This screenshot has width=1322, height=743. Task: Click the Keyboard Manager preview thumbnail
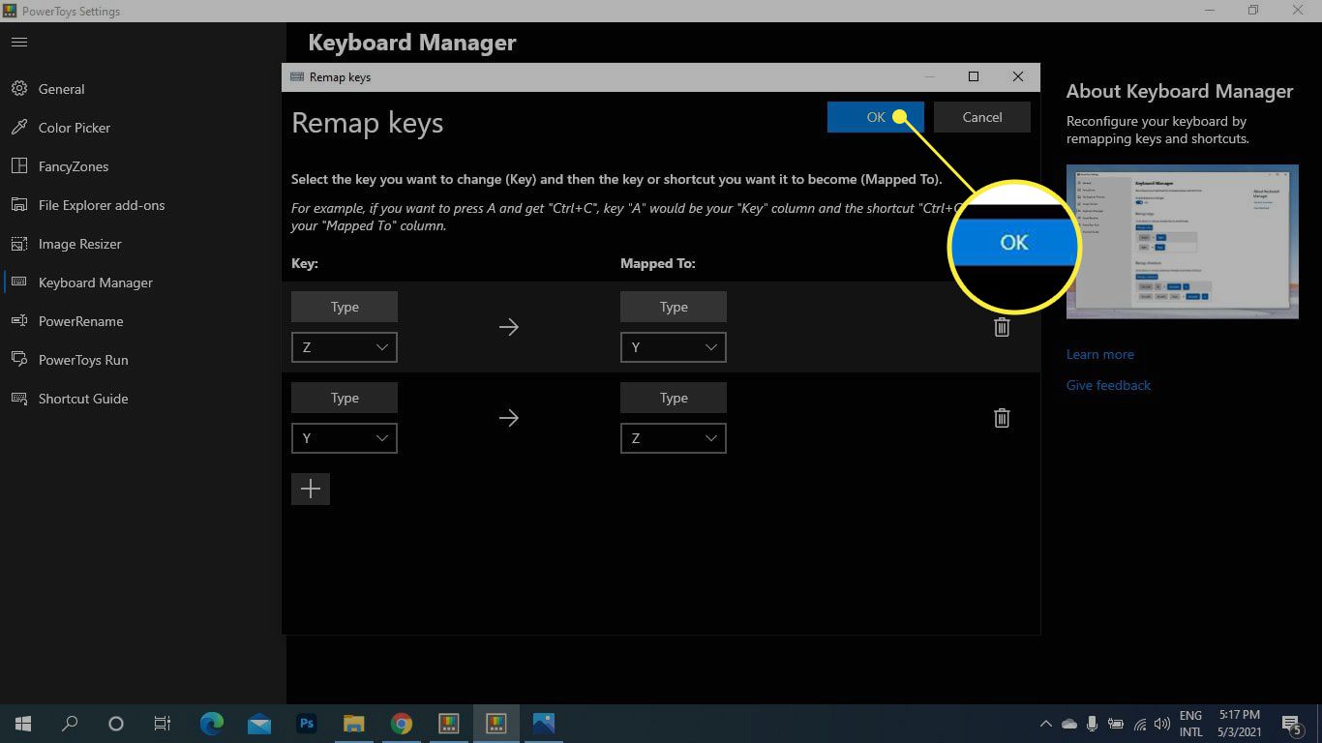[1183, 241]
